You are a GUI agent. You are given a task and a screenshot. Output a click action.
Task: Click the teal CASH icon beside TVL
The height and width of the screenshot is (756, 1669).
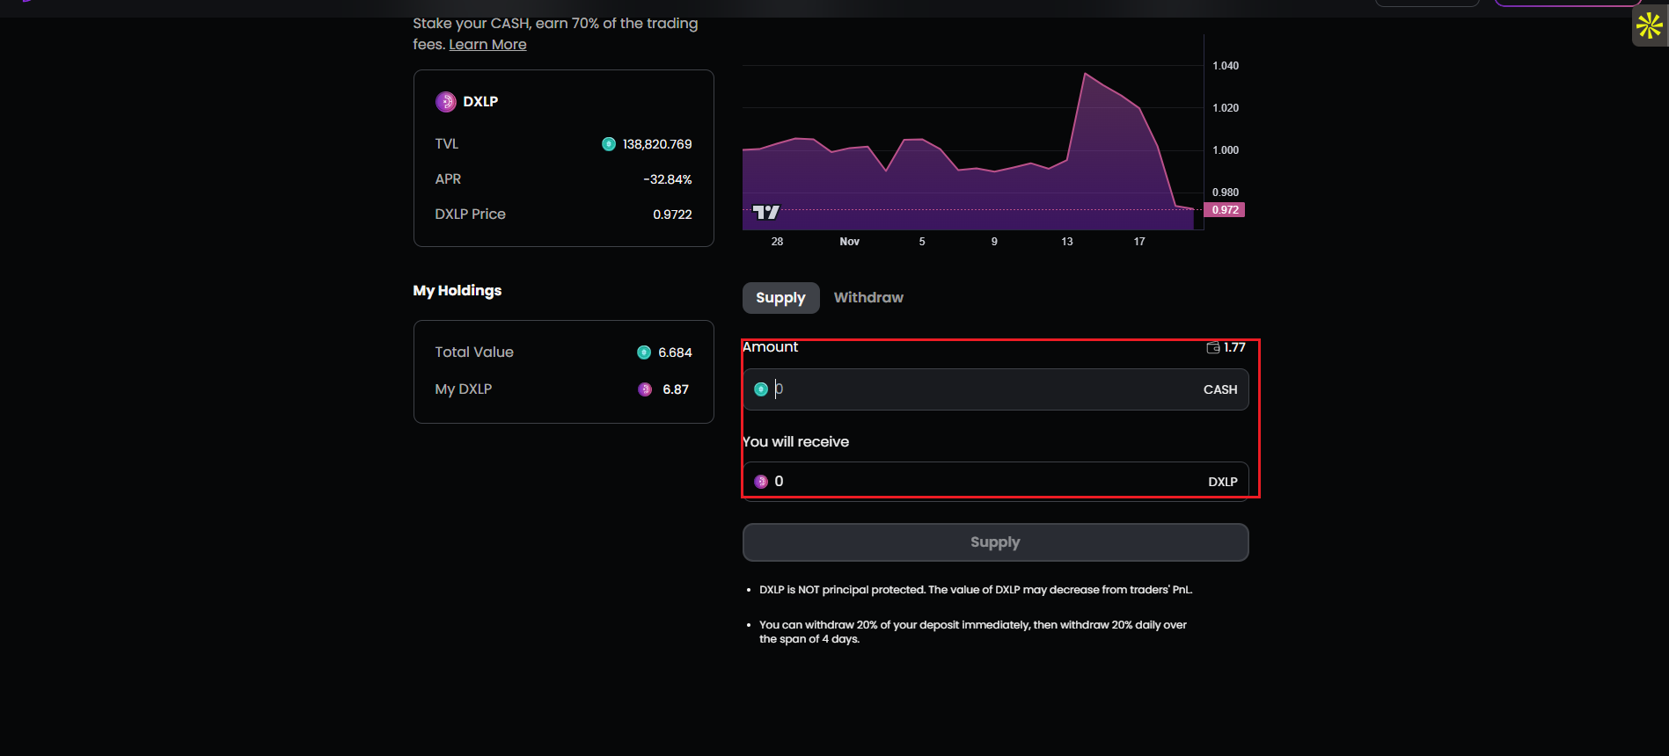[x=608, y=144]
